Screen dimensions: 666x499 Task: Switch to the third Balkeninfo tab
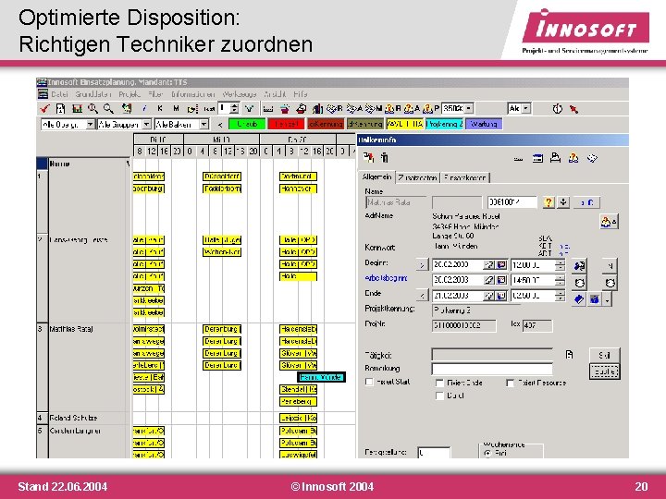(464, 177)
